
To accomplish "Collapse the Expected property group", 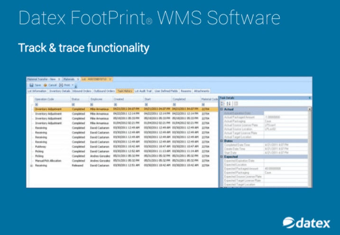I will click(x=221, y=157).
